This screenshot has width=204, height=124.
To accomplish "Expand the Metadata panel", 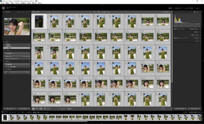I will tap(200, 38).
